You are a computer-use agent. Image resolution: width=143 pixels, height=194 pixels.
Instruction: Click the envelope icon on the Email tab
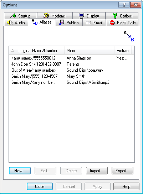tap(88, 23)
